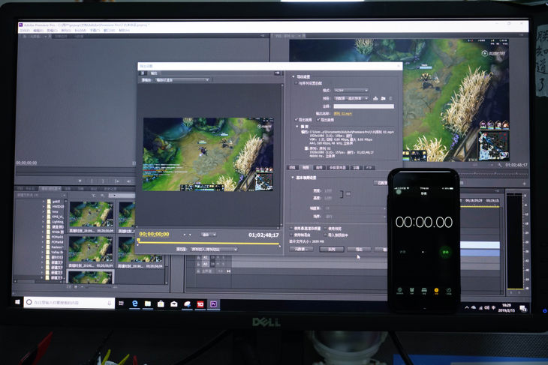Screen dimensions: 548x365
Task: Click the yellow output name link
Action: [342, 113]
